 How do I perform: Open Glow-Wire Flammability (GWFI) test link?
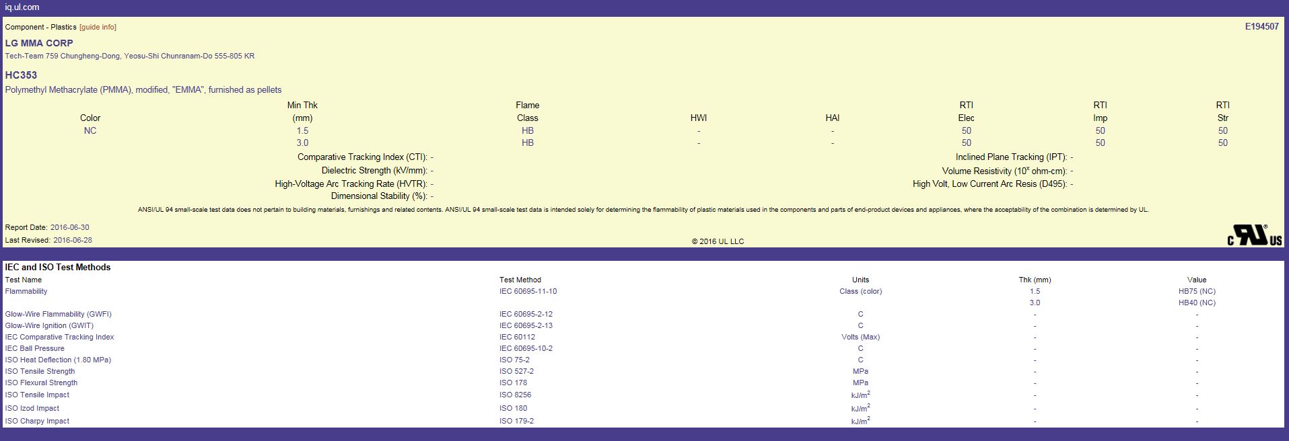[x=59, y=314]
